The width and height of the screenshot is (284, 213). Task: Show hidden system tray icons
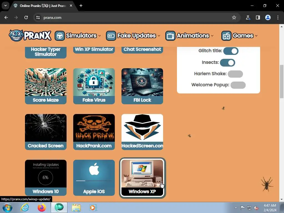236,208
